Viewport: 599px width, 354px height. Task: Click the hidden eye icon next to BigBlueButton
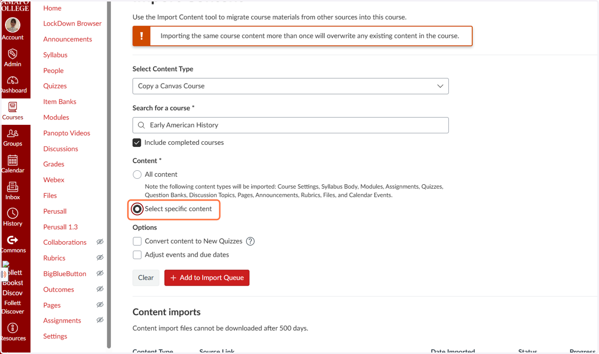(x=100, y=274)
